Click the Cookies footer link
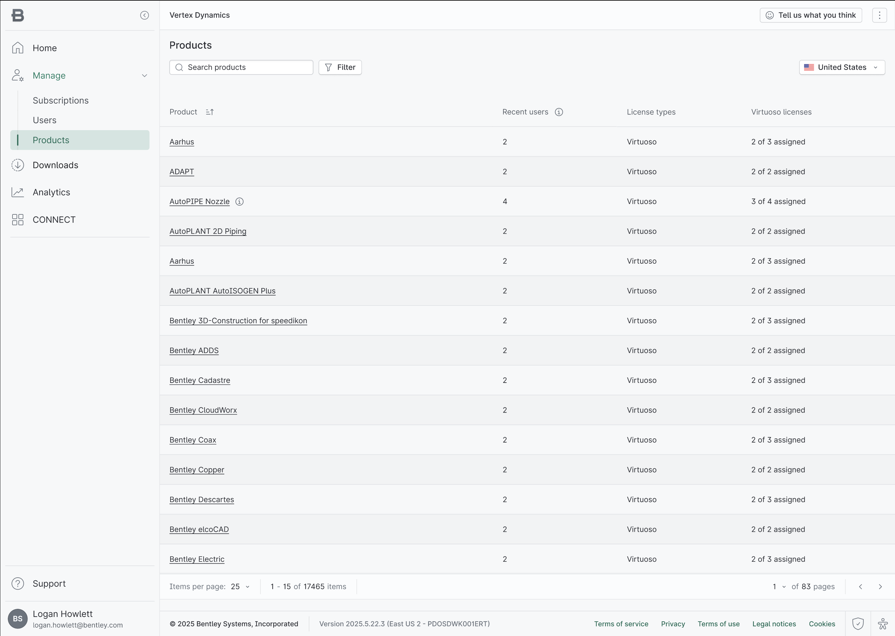This screenshot has height=636, width=895. tap(822, 624)
